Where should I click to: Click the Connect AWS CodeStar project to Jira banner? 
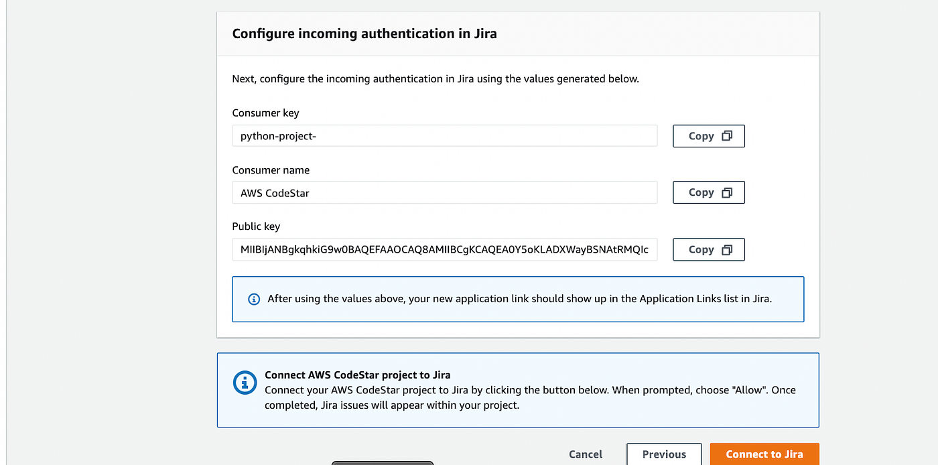(518, 389)
